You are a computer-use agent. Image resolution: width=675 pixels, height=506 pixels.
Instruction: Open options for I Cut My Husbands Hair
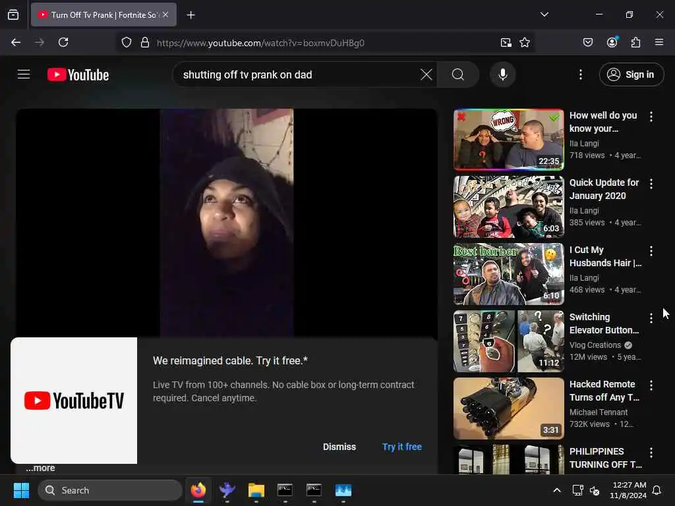651,251
